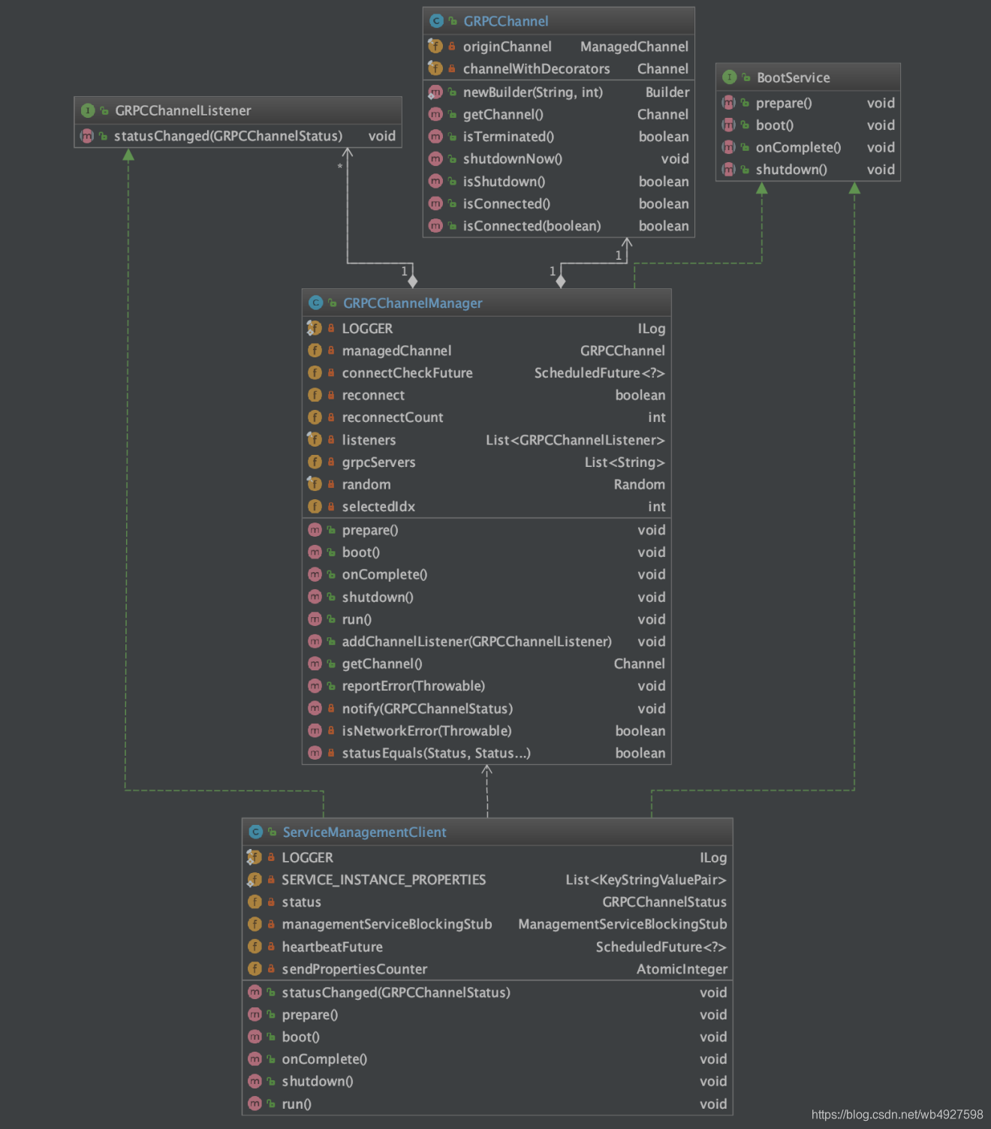
Task: Select run() method in GRPCChannelManager
Action: pos(486,619)
